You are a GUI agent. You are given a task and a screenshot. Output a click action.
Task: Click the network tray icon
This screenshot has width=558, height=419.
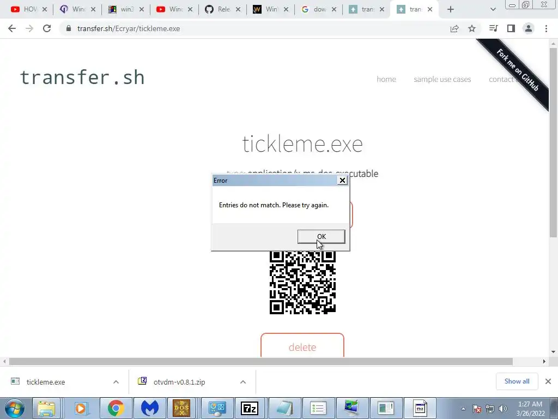490,409
